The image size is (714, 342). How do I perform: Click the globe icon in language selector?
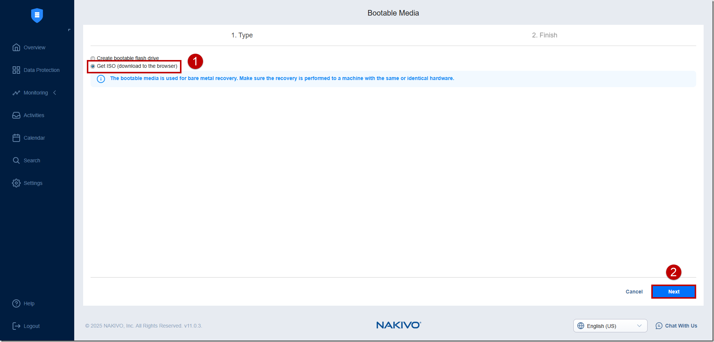tap(581, 326)
